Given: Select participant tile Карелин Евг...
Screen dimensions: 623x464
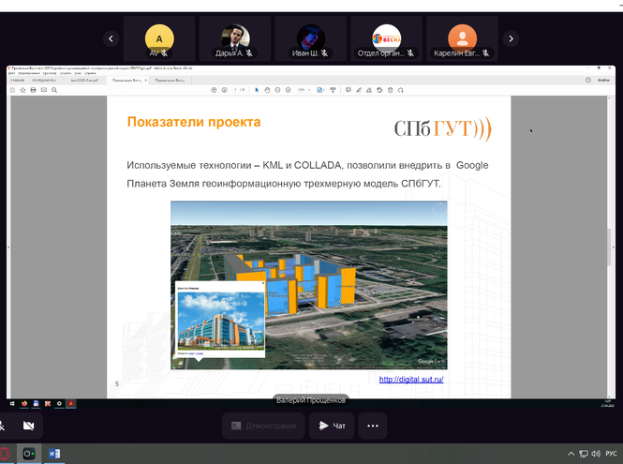Looking at the screenshot, I should point(462,38).
